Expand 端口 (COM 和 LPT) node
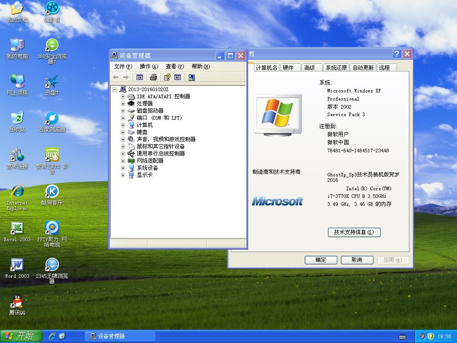The width and height of the screenshot is (457, 343). click(x=123, y=118)
